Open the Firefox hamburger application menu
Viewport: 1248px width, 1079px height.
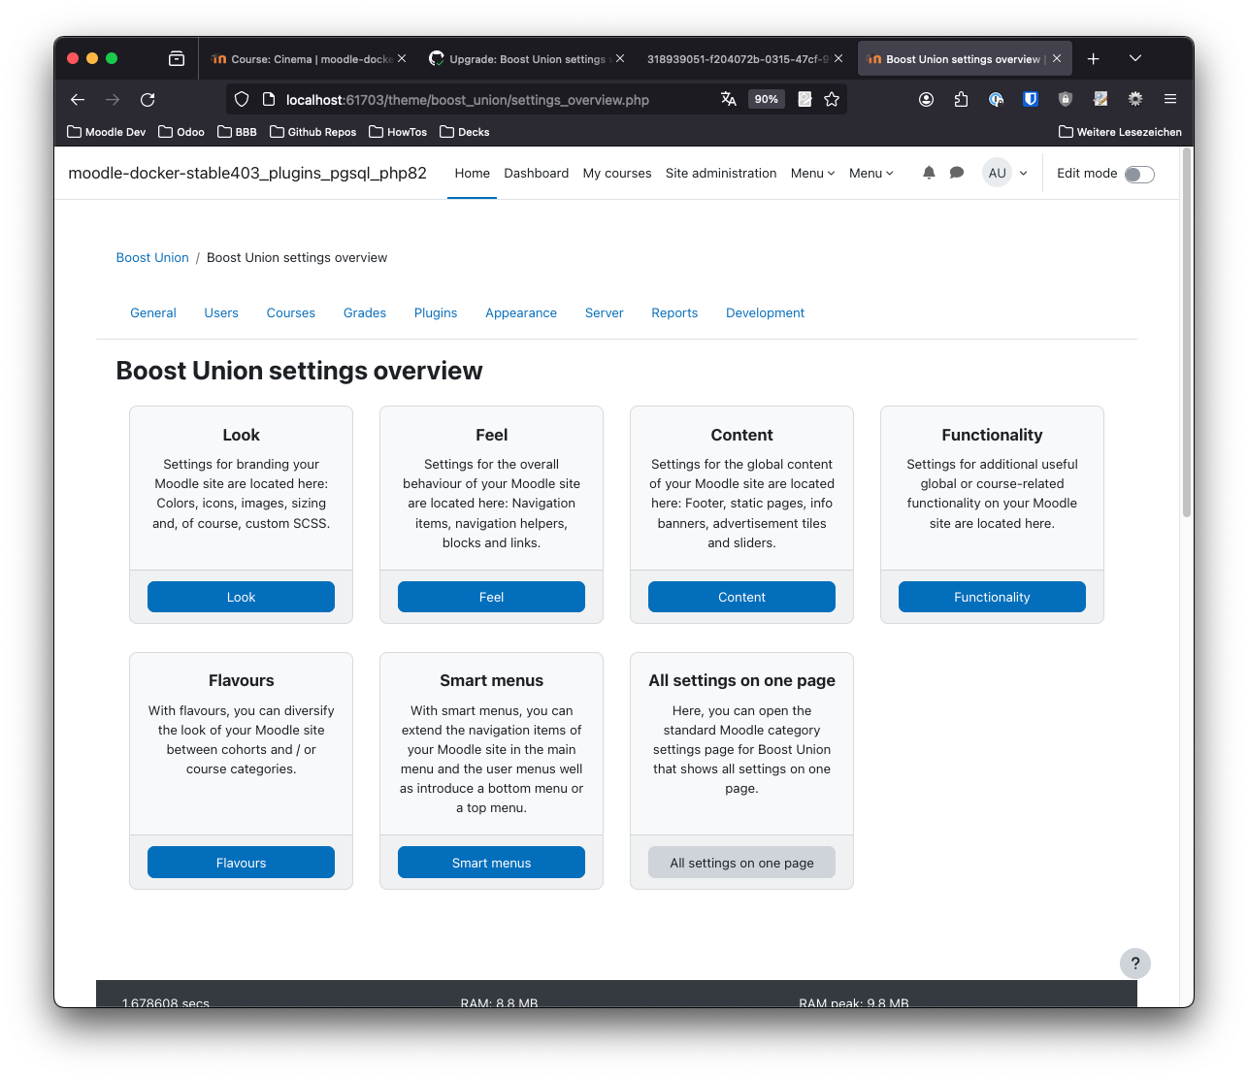pyautogui.click(x=1170, y=99)
